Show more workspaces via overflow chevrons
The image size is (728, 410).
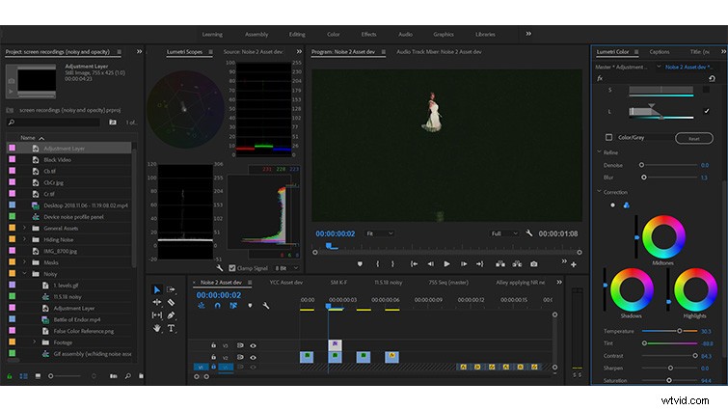click(528, 34)
